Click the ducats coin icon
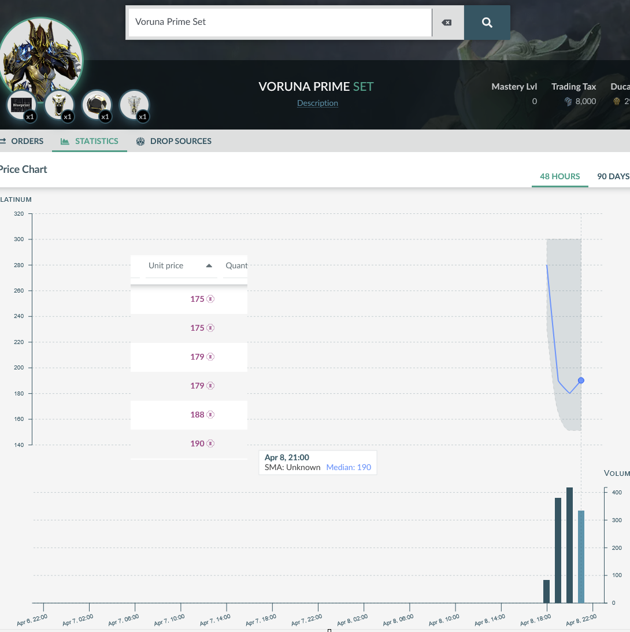The height and width of the screenshot is (632, 630). coord(617,102)
